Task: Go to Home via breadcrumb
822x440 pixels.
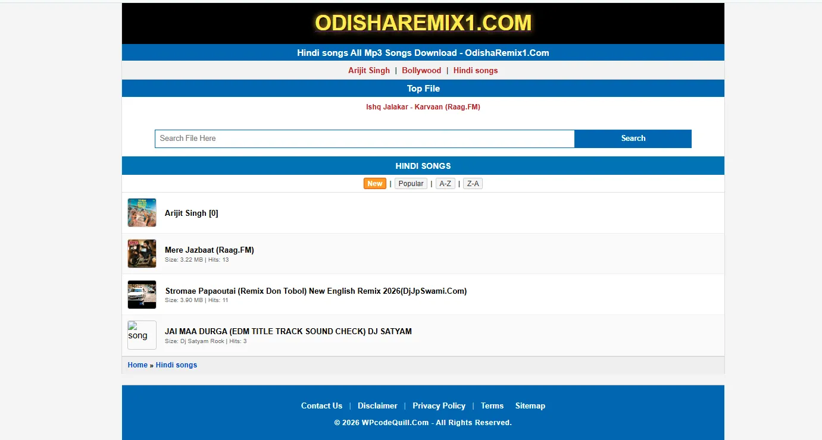Action: [137, 365]
